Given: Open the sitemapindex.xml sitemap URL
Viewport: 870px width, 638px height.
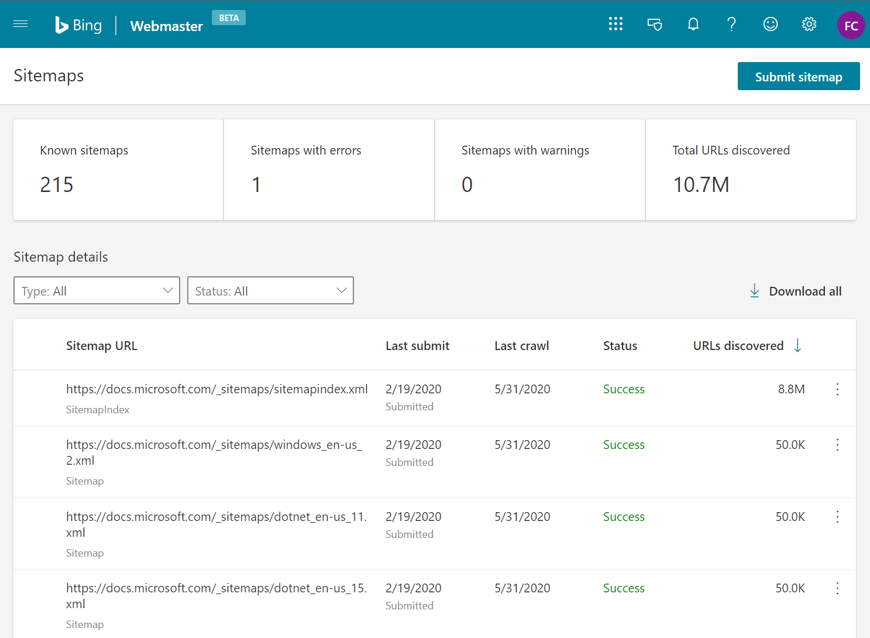Looking at the screenshot, I should tap(216, 389).
